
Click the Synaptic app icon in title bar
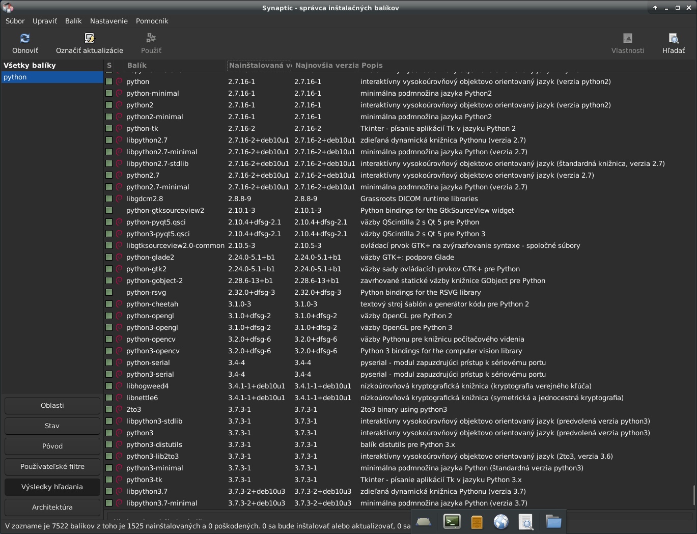pyautogui.click(x=8, y=8)
